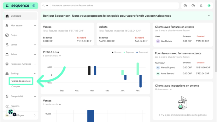The width and height of the screenshot is (217, 122).
Task: Open Comptes under Banking
Action: pos(16,87)
